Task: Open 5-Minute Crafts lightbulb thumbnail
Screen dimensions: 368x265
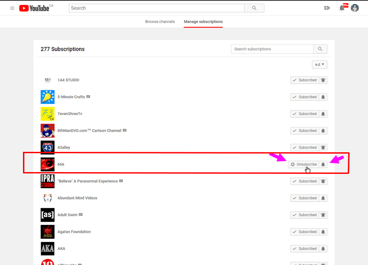Action: click(x=48, y=97)
